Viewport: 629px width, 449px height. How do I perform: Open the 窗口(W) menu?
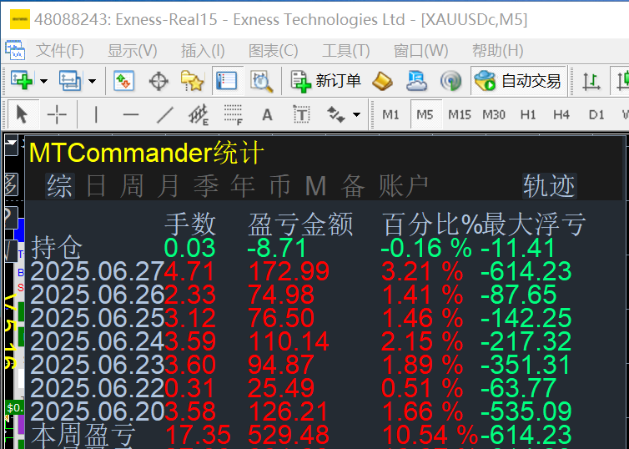pyautogui.click(x=420, y=51)
